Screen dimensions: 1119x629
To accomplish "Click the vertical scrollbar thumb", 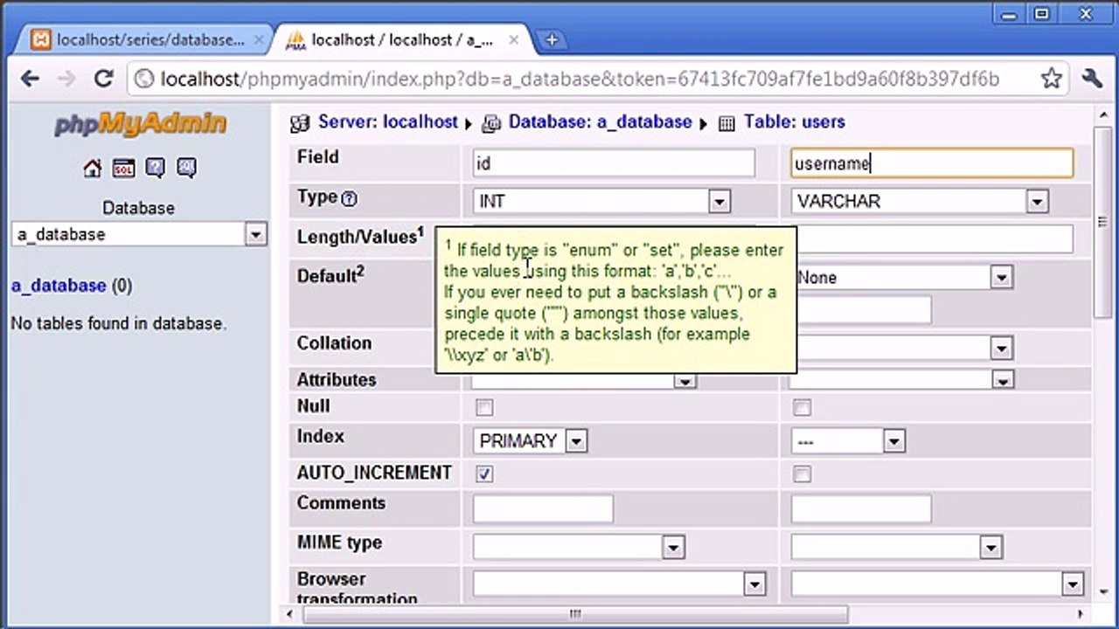I will (1102, 221).
